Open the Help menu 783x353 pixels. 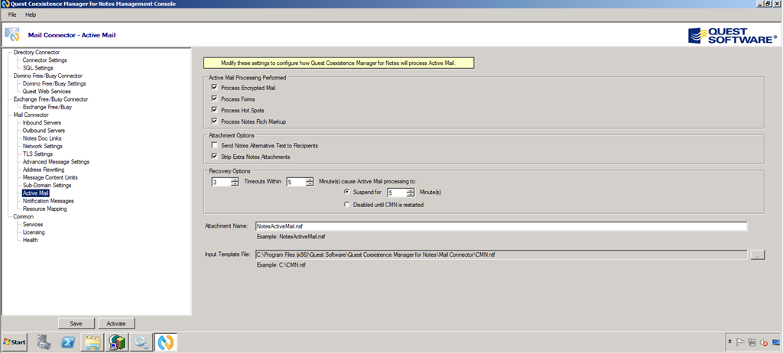coord(31,15)
